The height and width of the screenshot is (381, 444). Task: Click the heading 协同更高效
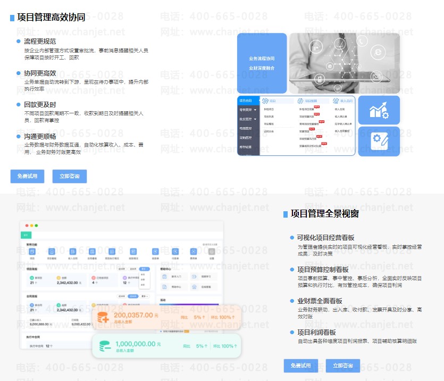pyautogui.click(x=40, y=73)
